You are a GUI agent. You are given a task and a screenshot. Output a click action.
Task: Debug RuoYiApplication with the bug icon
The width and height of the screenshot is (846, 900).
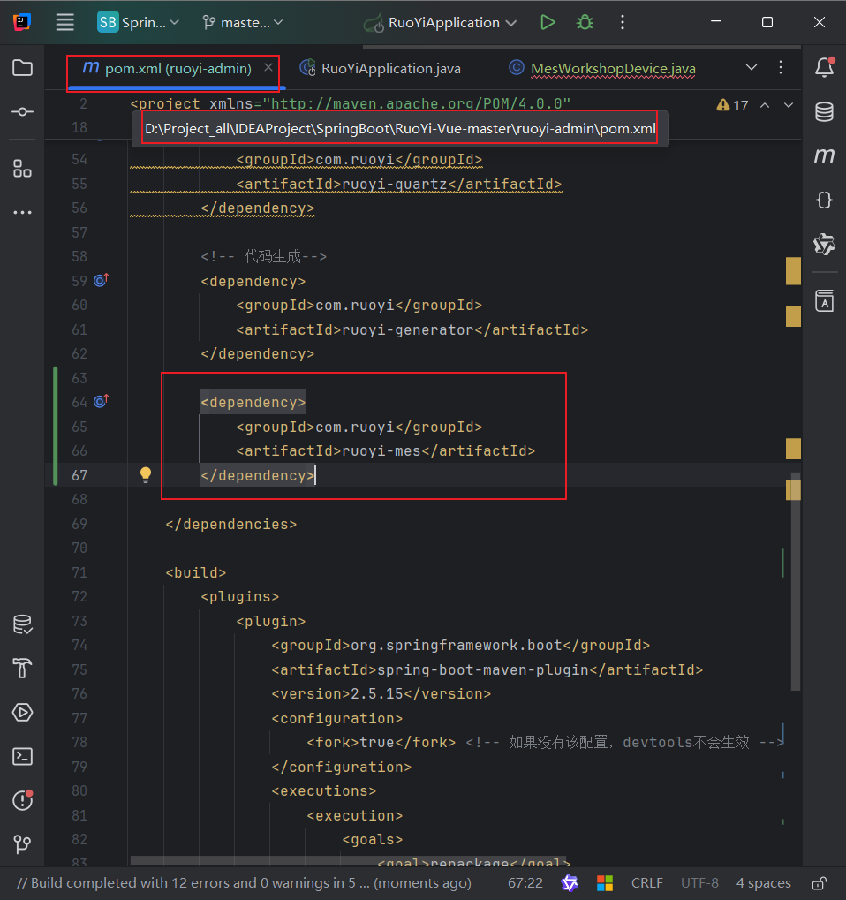pyautogui.click(x=585, y=22)
